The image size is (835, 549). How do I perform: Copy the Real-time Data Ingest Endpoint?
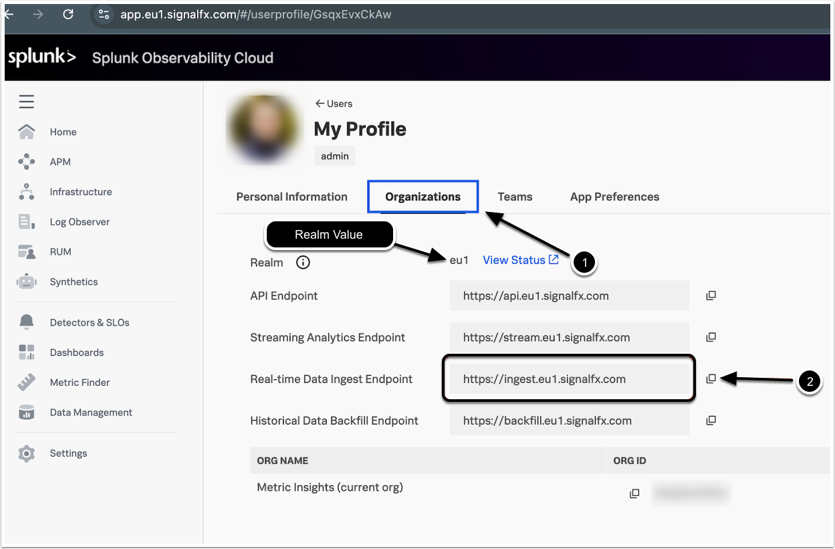click(x=711, y=379)
